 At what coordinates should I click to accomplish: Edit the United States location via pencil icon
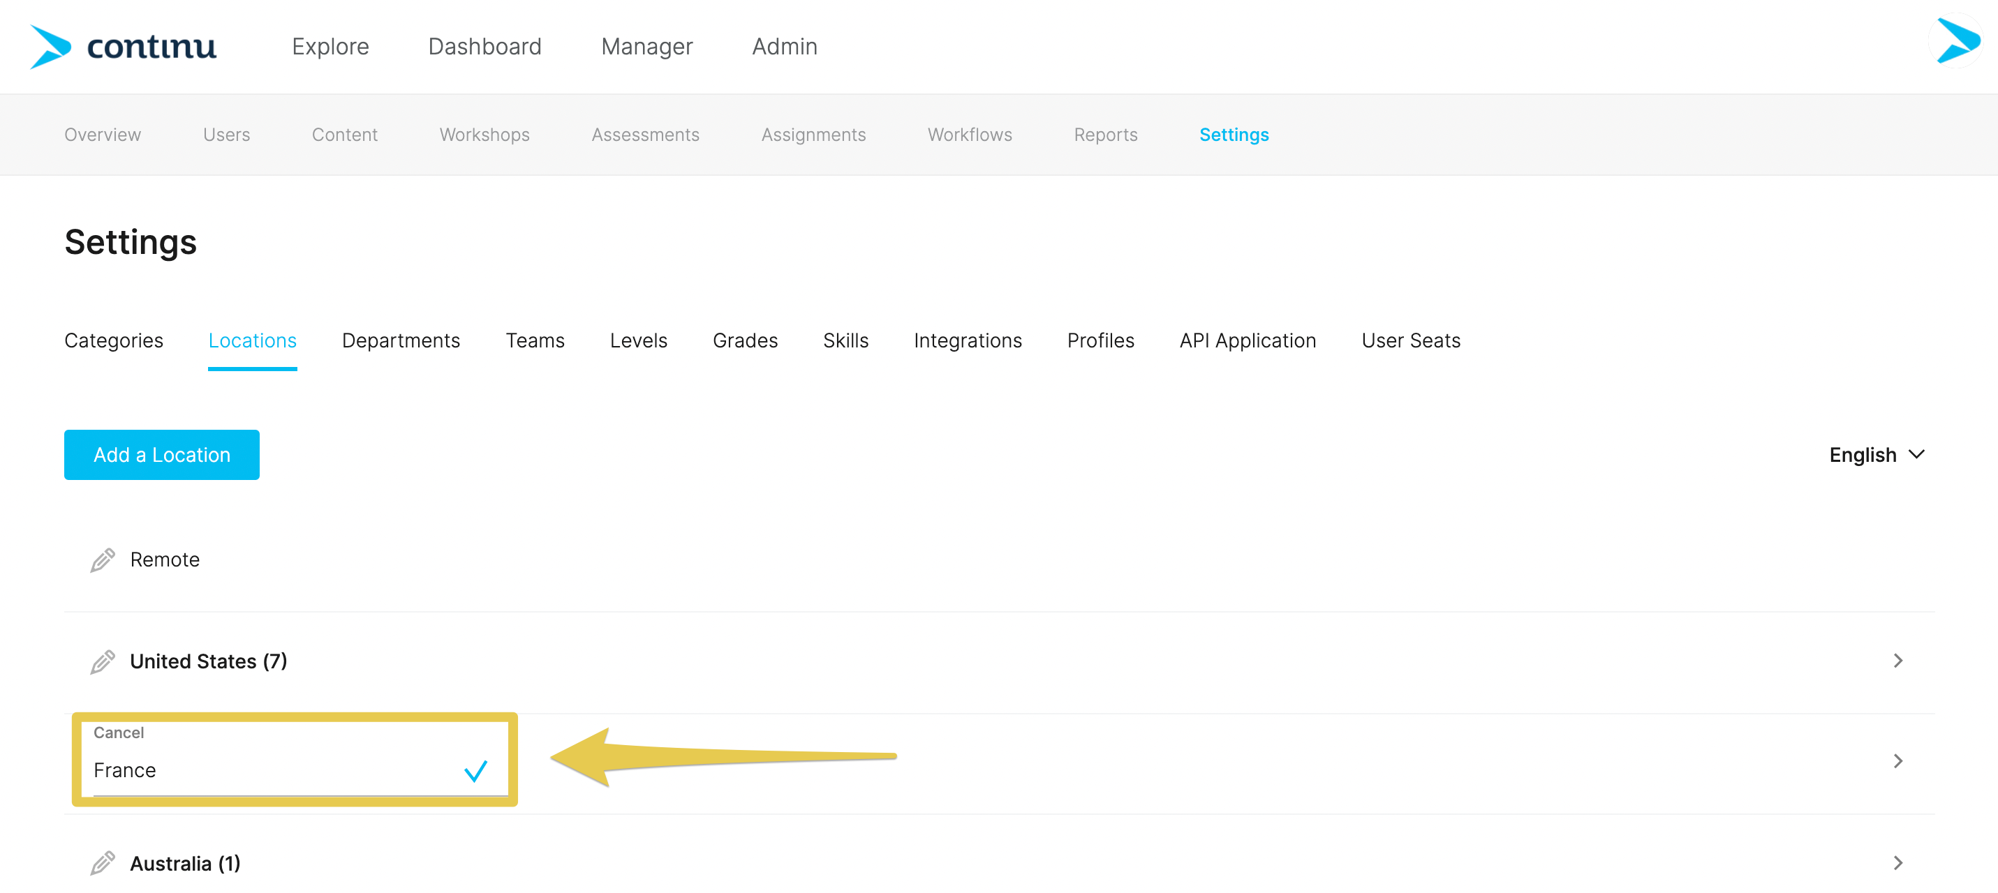point(103,661)
